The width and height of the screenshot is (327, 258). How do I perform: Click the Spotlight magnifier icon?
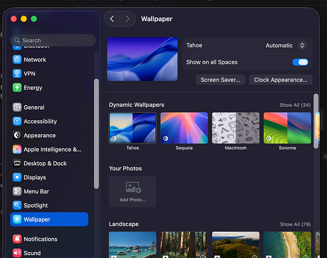click(x=17, y=205)
